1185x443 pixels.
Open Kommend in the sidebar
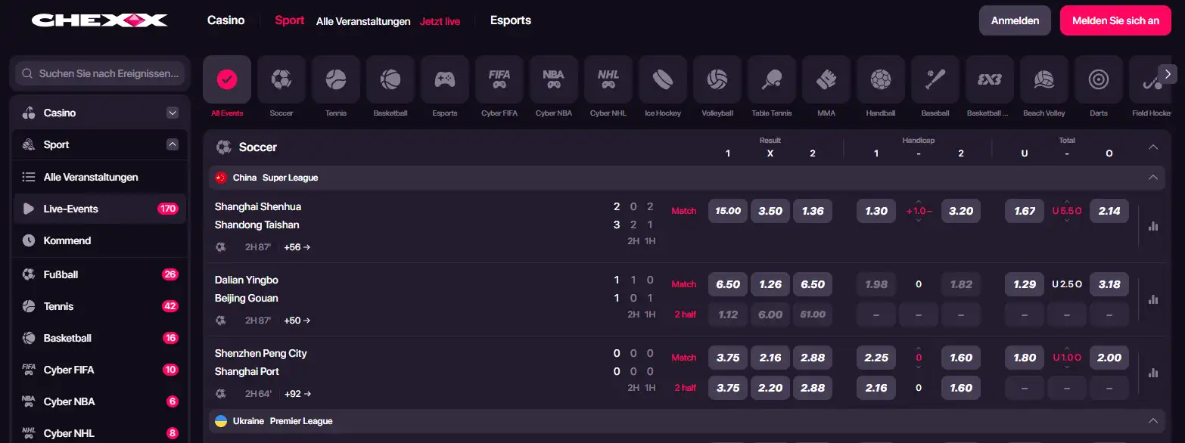(100, 240)
